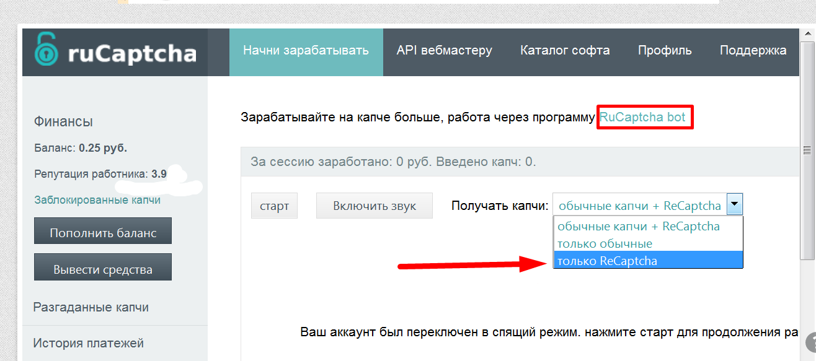This screenshot has height=361, width=816.
Task: Open the 'Профиль' menu item
Action: (665, 51)
